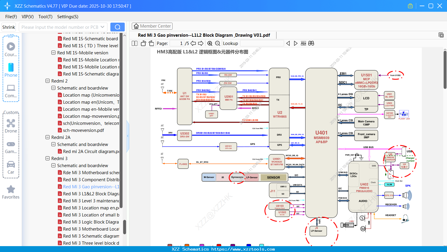447x252 pixels.
Task: Zoom out of the schematic PDF
Action: (217, 43)
